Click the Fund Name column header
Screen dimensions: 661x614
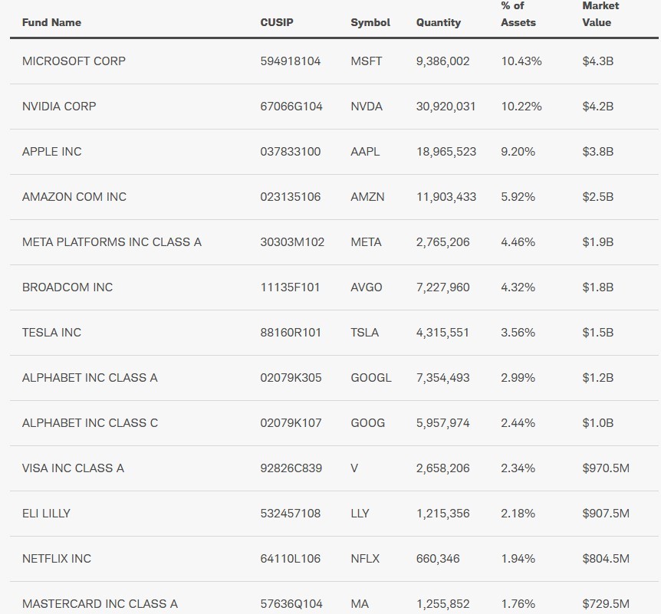tap(51, 22)
